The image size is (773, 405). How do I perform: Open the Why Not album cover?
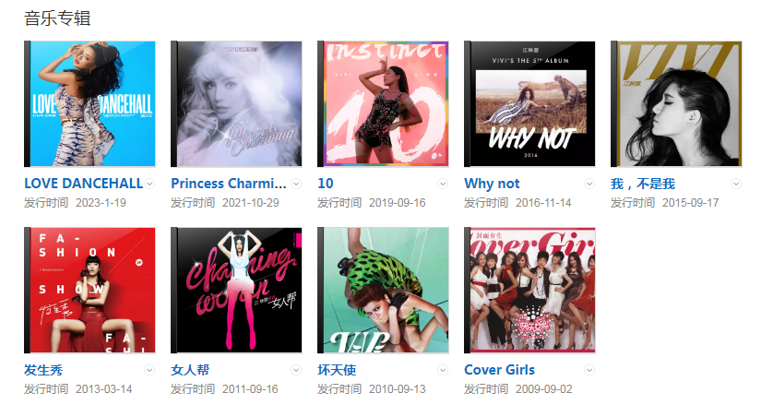point(529,104)
